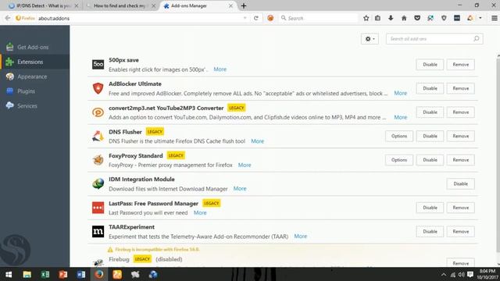Reload the current page
This screenshot has height=281, width=500.
coord(255,18)
